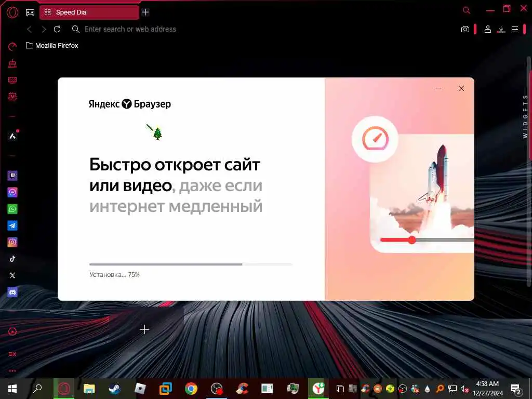Open sidebar three-dot setup menu

coord(12,371)
